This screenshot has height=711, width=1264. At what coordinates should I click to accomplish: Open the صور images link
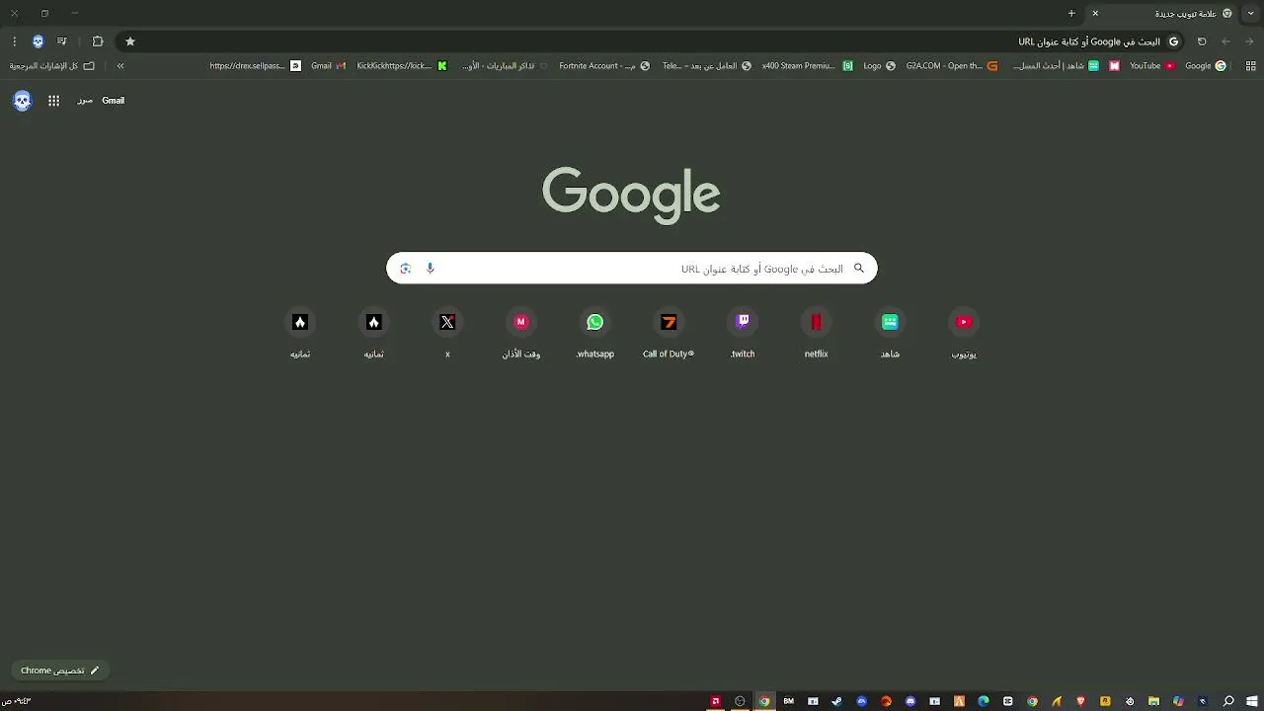(x=85, y=101)
